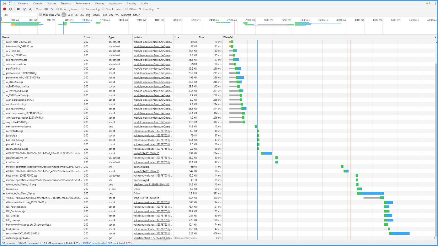Select request ISC_Grids.js
Image resolution: width=438 pixels, height=246 pixels.
tap(13, 216)
